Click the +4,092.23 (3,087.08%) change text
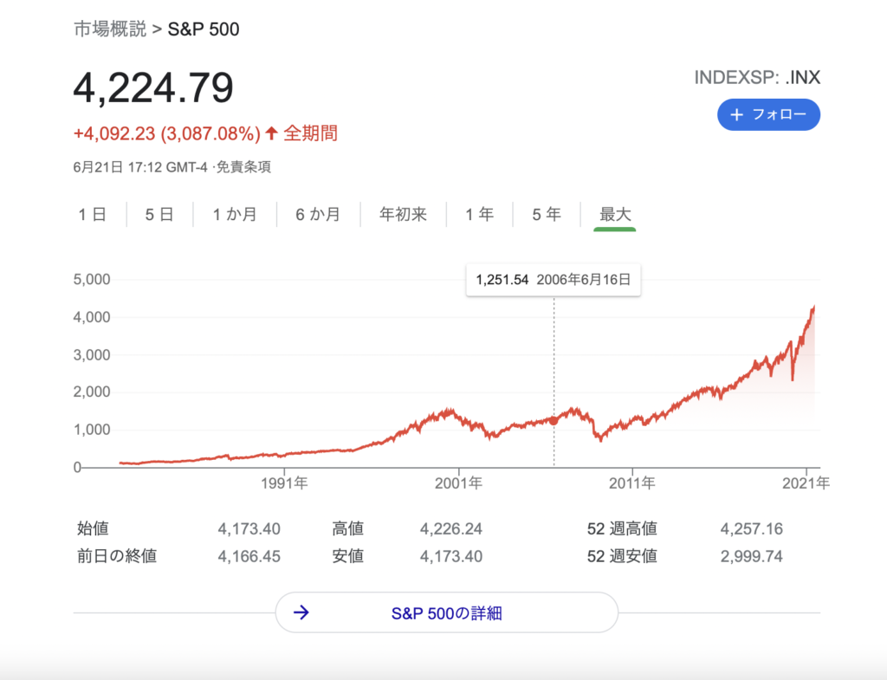The height and width of the screenshot is (680, 887). [167, 133]
